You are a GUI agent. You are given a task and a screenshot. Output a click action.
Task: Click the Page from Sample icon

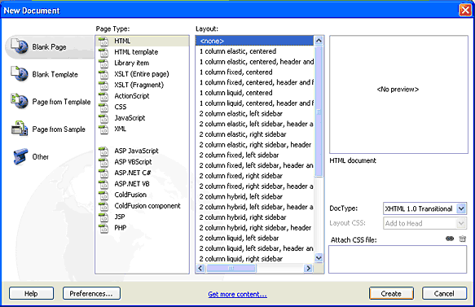pos(20,129)
